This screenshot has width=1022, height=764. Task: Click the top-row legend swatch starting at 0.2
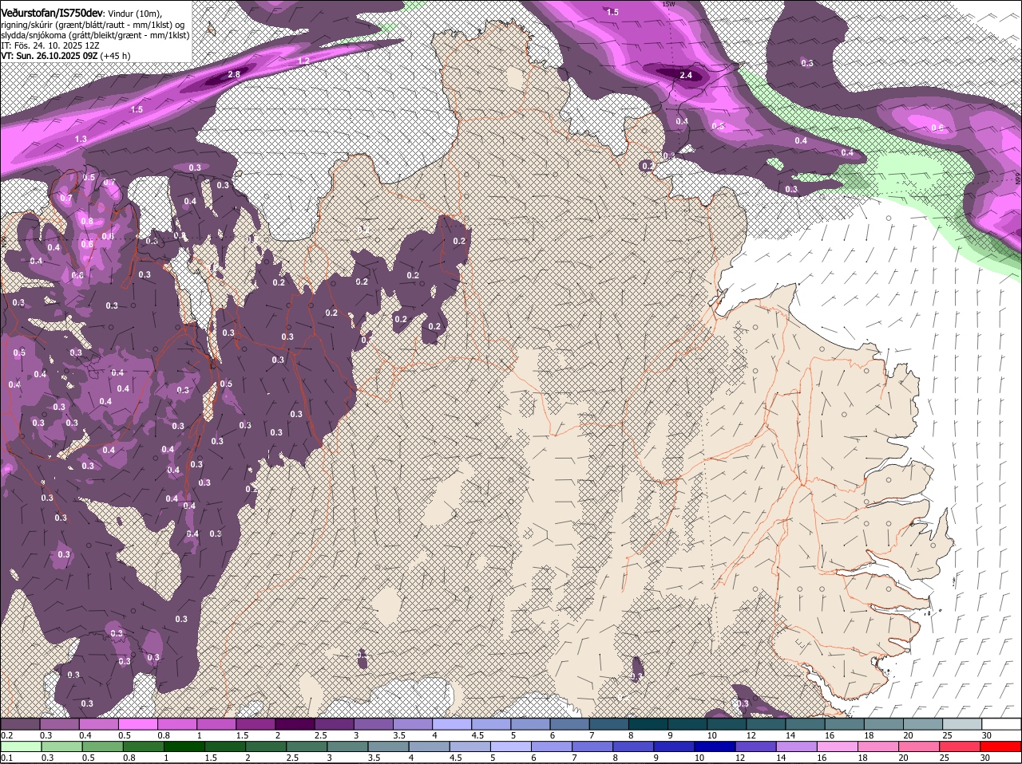coord(20,723)
